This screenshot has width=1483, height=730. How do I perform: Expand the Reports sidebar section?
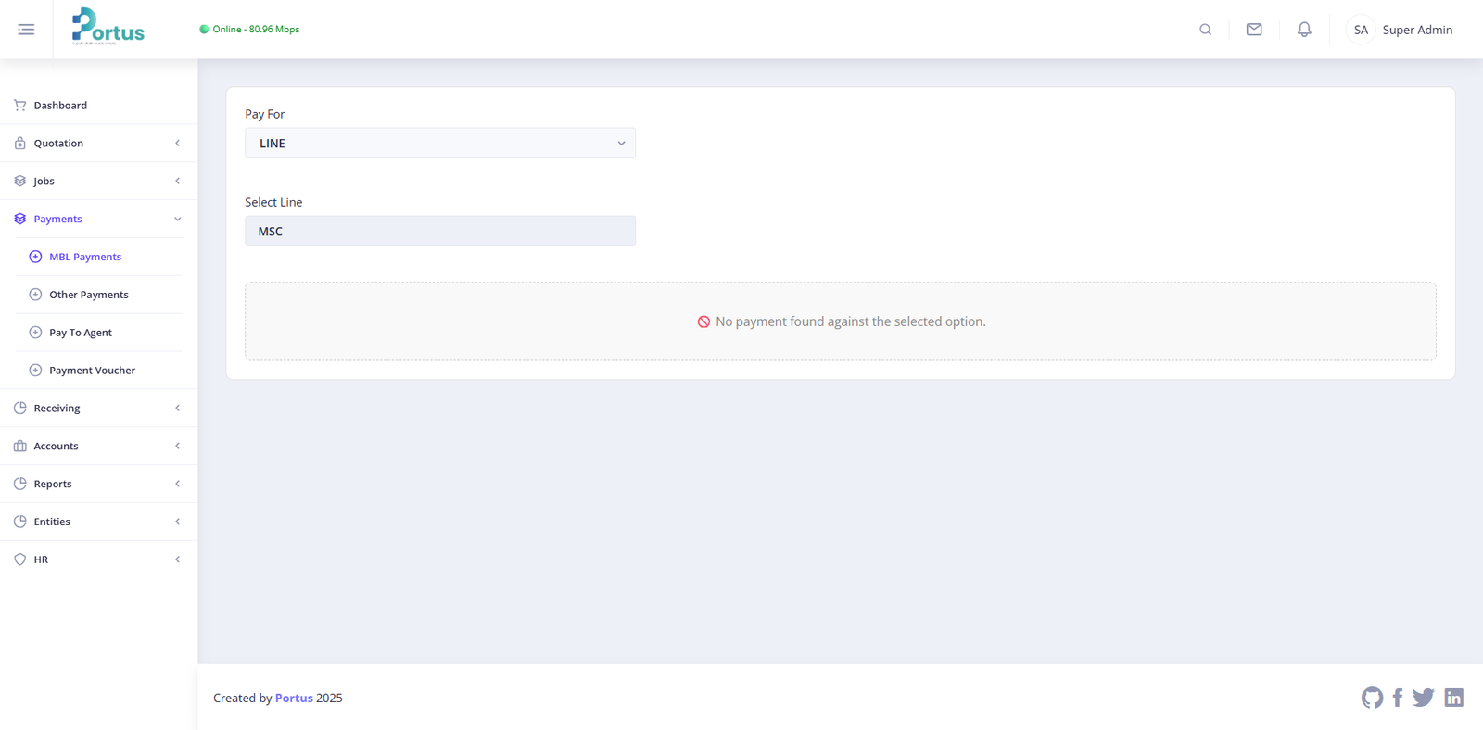click(98, 485)
